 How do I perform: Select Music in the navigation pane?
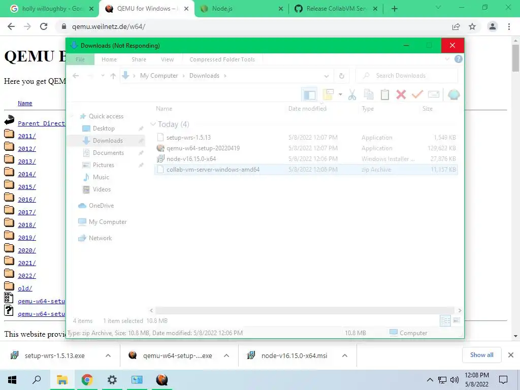[x=101, y=177]
